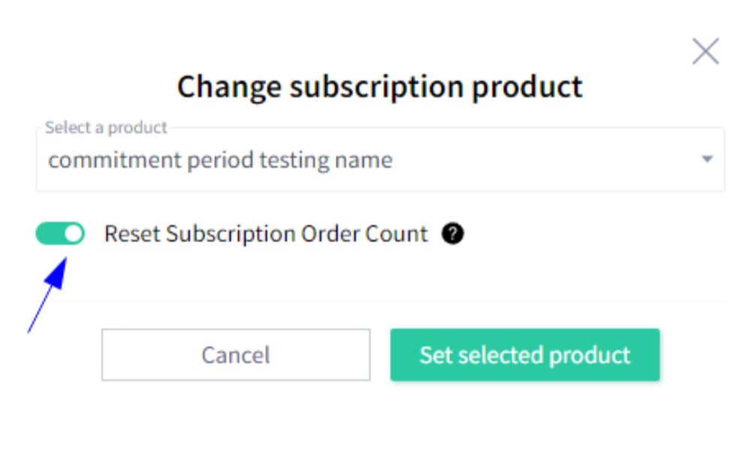The width and height of the screenshot is (755, 460).
Task: Click the blue arrow annotation below the toggle
Action: [47, 294]
